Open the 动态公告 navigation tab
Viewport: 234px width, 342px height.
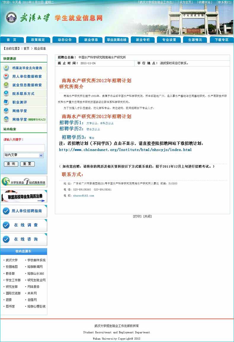pyautogui.click(x=65, y=40)
